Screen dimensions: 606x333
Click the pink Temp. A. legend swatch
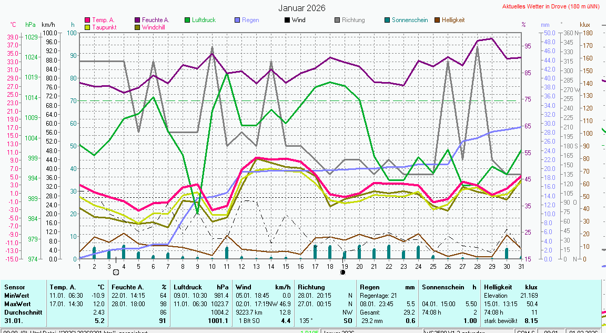88,20
